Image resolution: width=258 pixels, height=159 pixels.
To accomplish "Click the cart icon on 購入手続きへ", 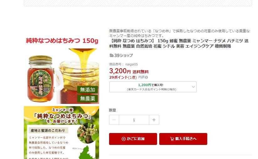I will pyautogui.click(x=172, y=139).
